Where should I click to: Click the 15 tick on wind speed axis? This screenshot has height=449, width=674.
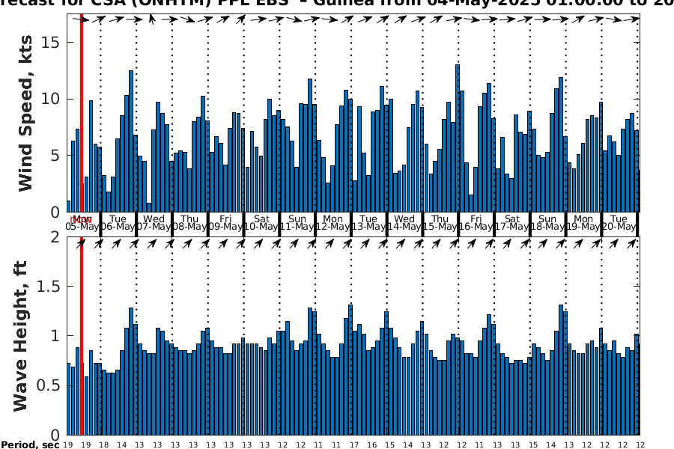pyautogui.click(x=51, y=43)
